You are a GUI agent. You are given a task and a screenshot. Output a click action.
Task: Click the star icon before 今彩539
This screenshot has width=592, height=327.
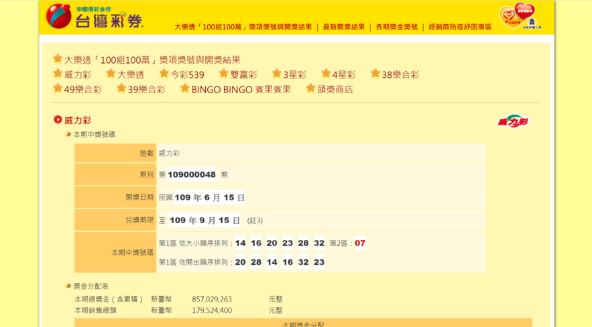(x=164, y=74)
